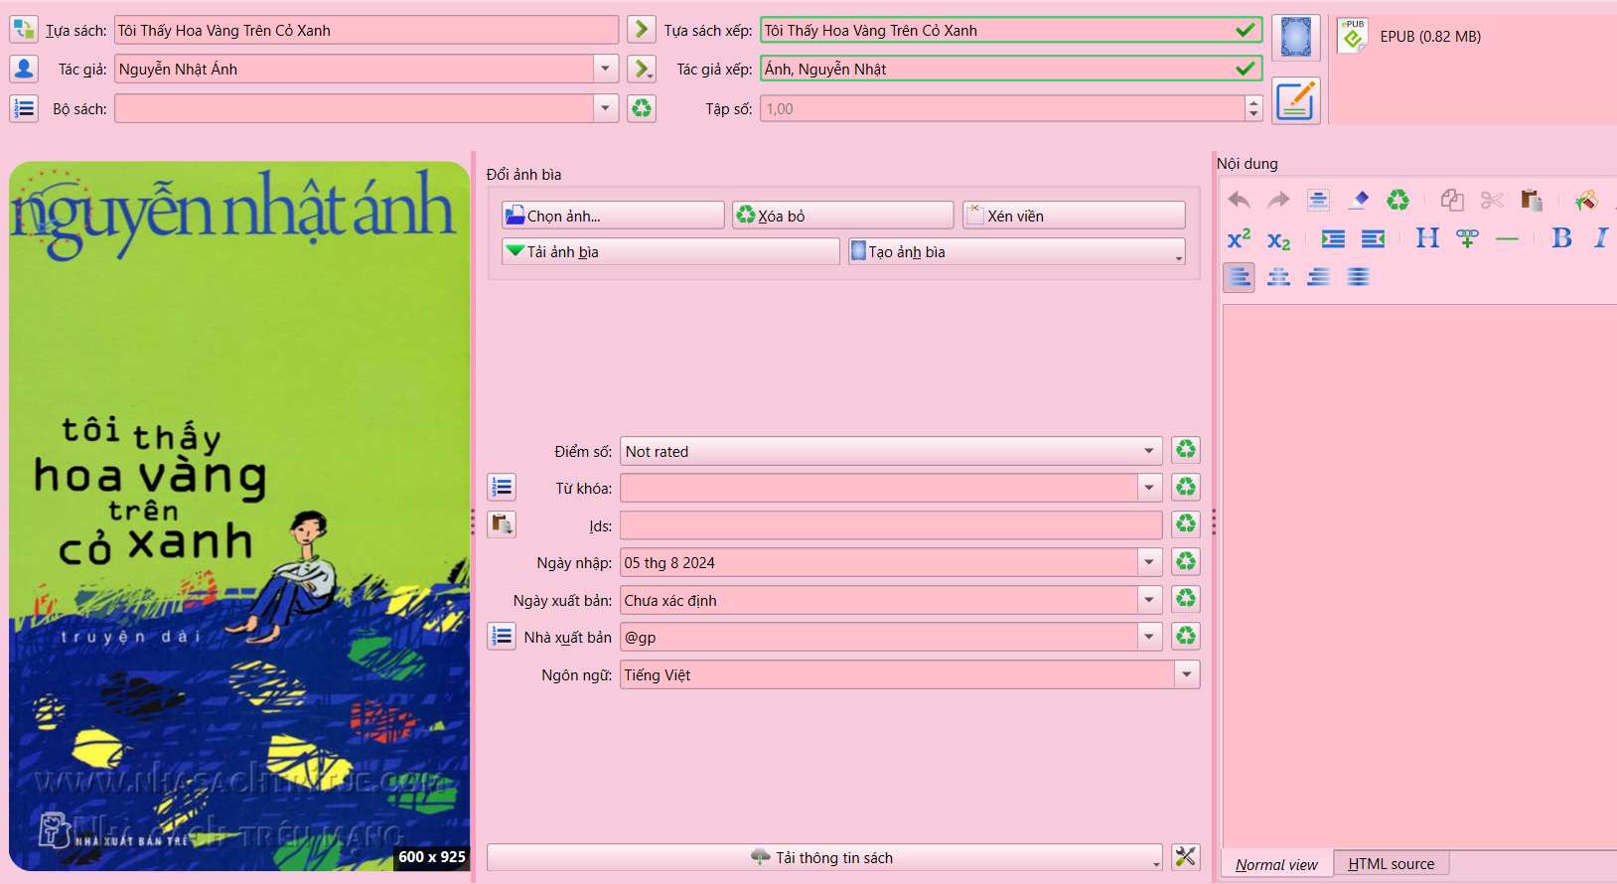
Task: Click the Xén viền trim button
Action: (x=1074, y=216)
